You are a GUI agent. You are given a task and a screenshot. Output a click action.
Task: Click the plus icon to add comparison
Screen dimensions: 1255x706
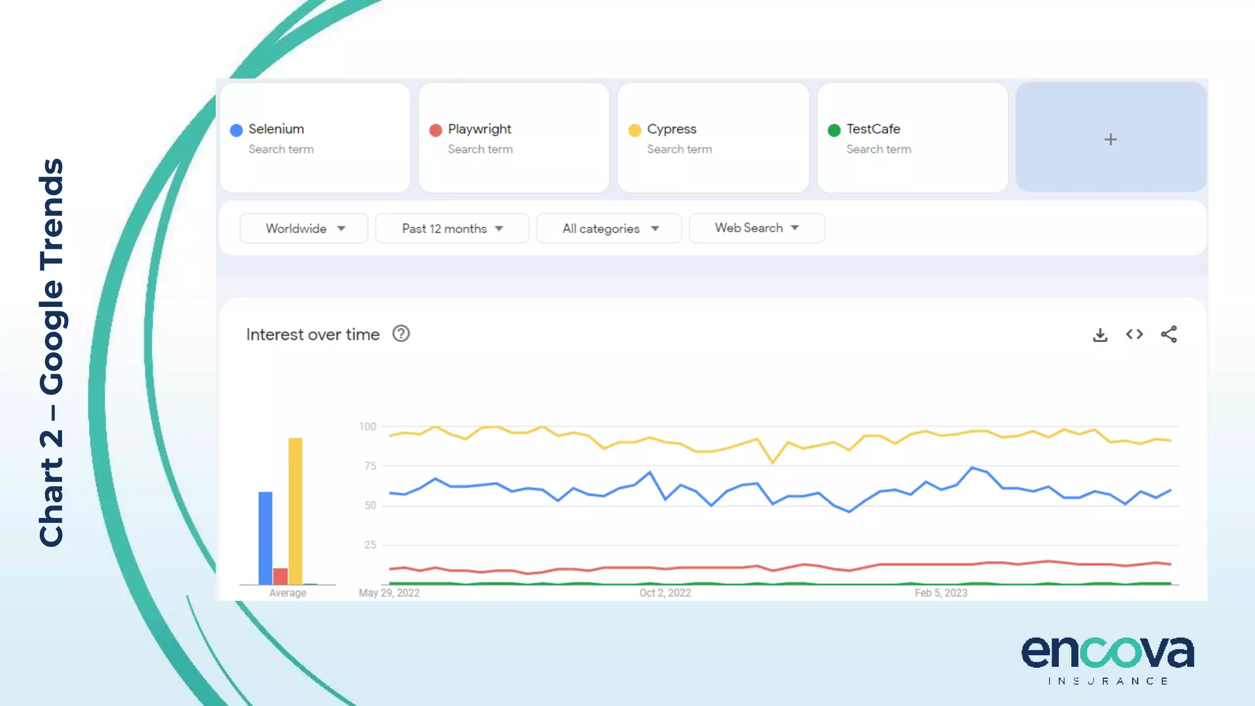(x=1110, y=139)
